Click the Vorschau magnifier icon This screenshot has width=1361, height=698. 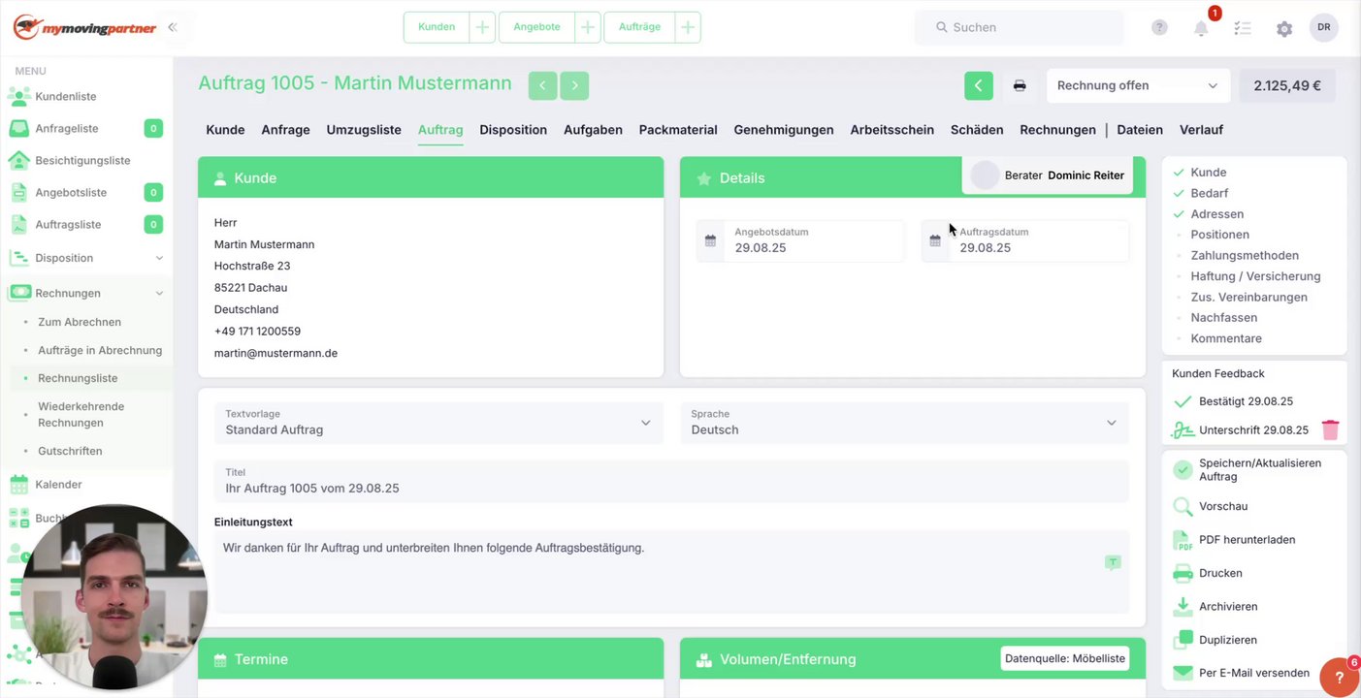1183,506
